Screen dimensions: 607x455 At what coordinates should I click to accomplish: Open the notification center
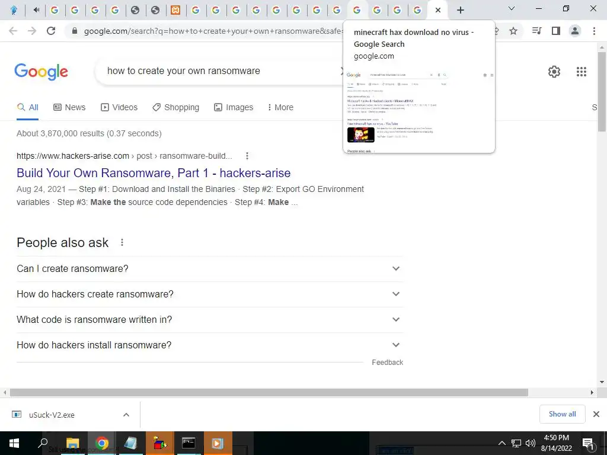589,443
